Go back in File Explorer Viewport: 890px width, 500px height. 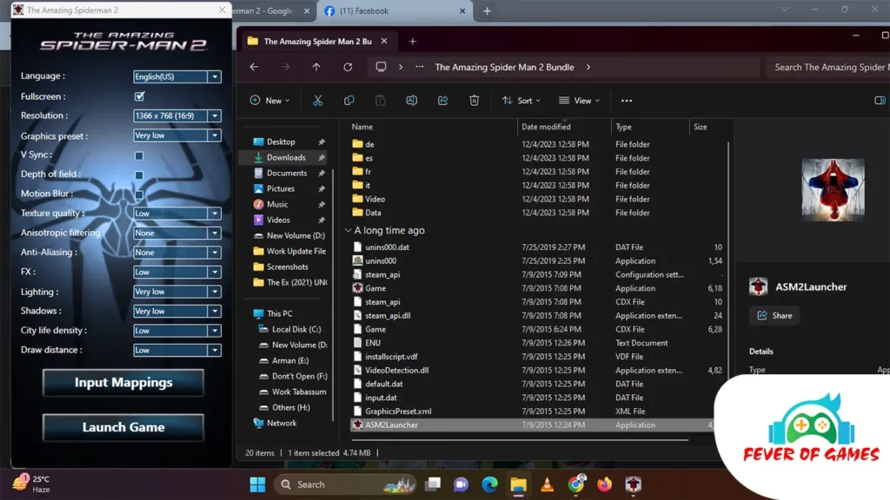pos(254,67)
